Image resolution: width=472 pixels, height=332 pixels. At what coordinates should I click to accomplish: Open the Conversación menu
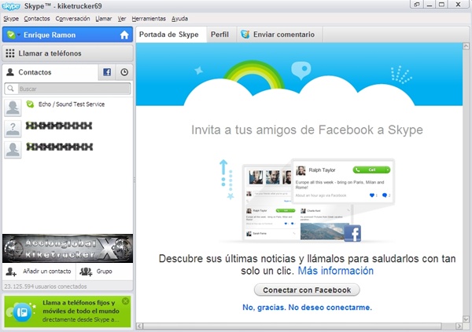72,19
